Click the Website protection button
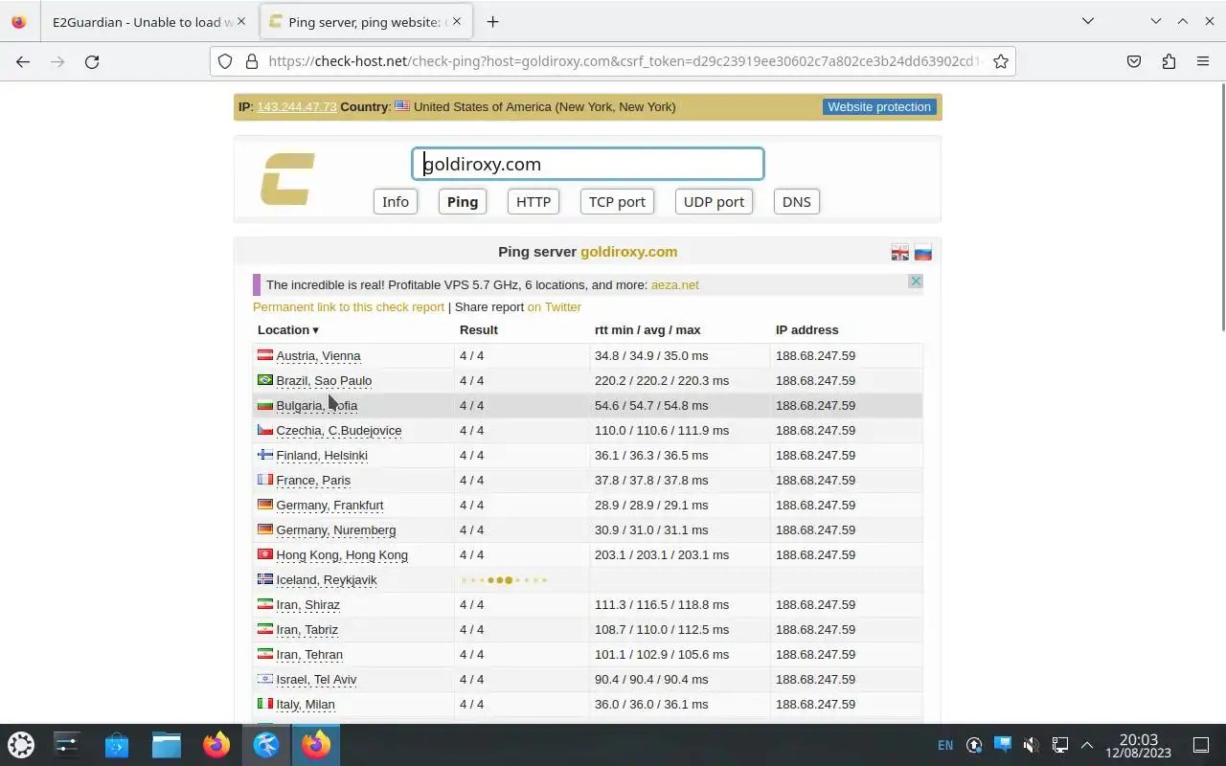 (x=879, y=106)
